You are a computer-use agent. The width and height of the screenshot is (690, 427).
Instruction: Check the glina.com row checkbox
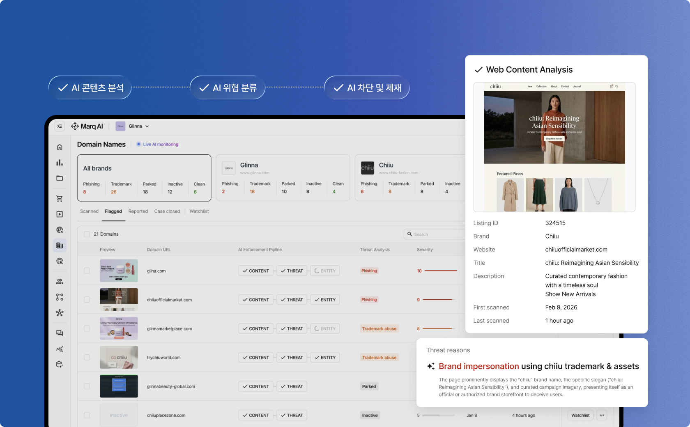87,271
